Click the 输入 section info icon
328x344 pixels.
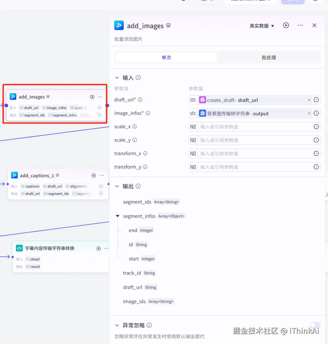point(138,78)
